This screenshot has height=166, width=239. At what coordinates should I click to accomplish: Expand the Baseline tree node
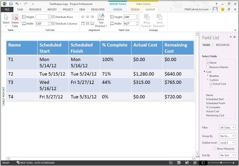click(x=208, y=76)
